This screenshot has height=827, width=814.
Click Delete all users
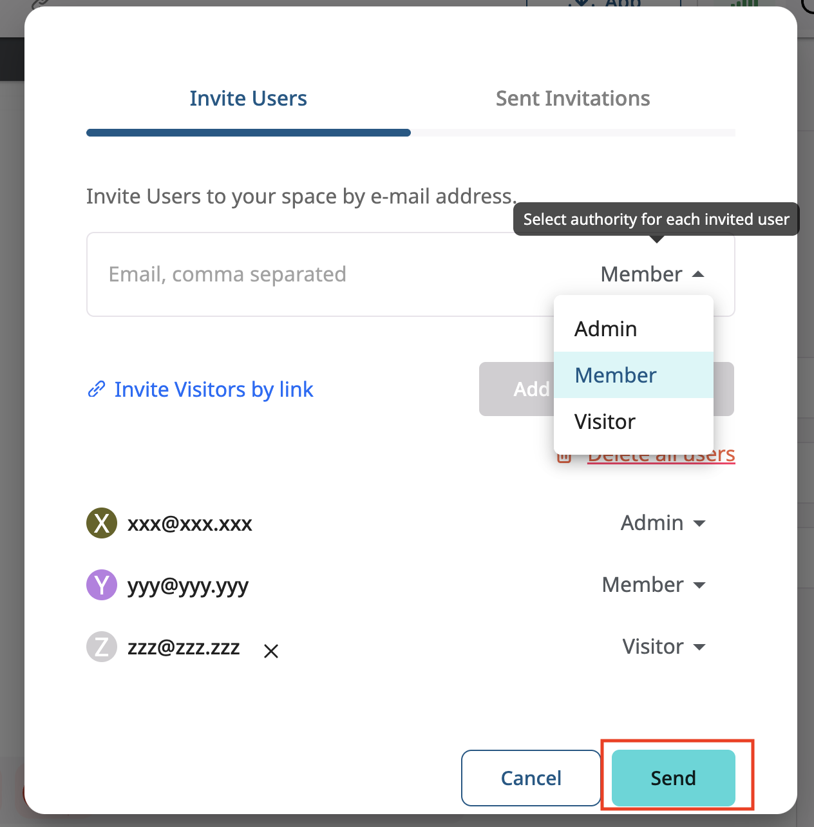pyautogui.click(x=661, y=454)
